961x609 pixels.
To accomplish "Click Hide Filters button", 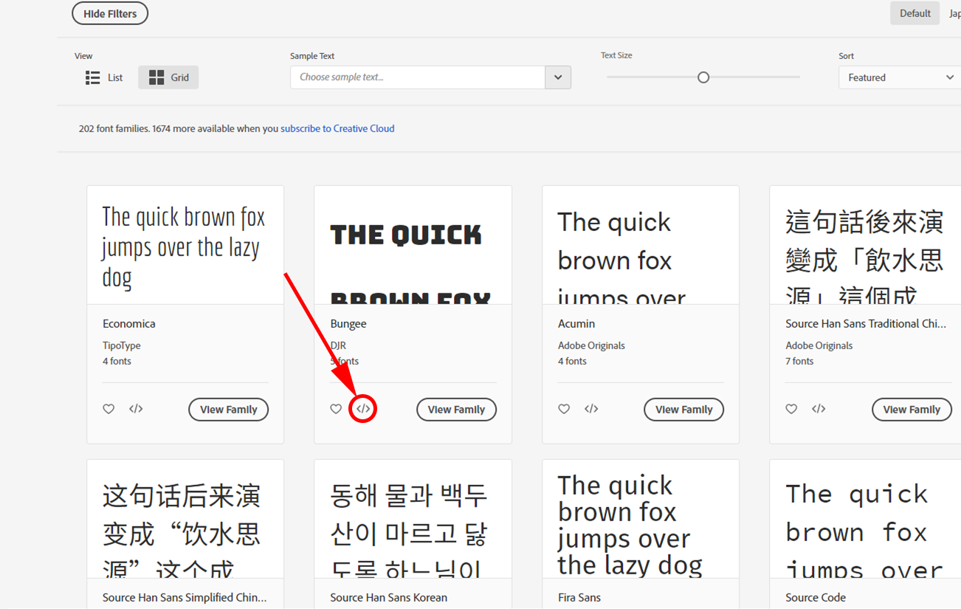I will pyautogui.click(x=110, y=13).
